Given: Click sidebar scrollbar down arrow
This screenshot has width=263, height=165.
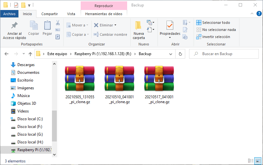Looking at the screenshot, I should pos(54,155).
